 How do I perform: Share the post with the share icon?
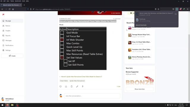(x=66, y=86)
